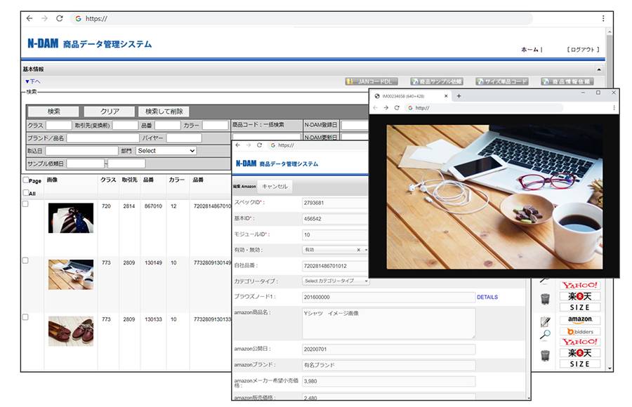Preview the 130133 product with the magnifier icon
The image size is (632, 407).
[x=545, y=335]
